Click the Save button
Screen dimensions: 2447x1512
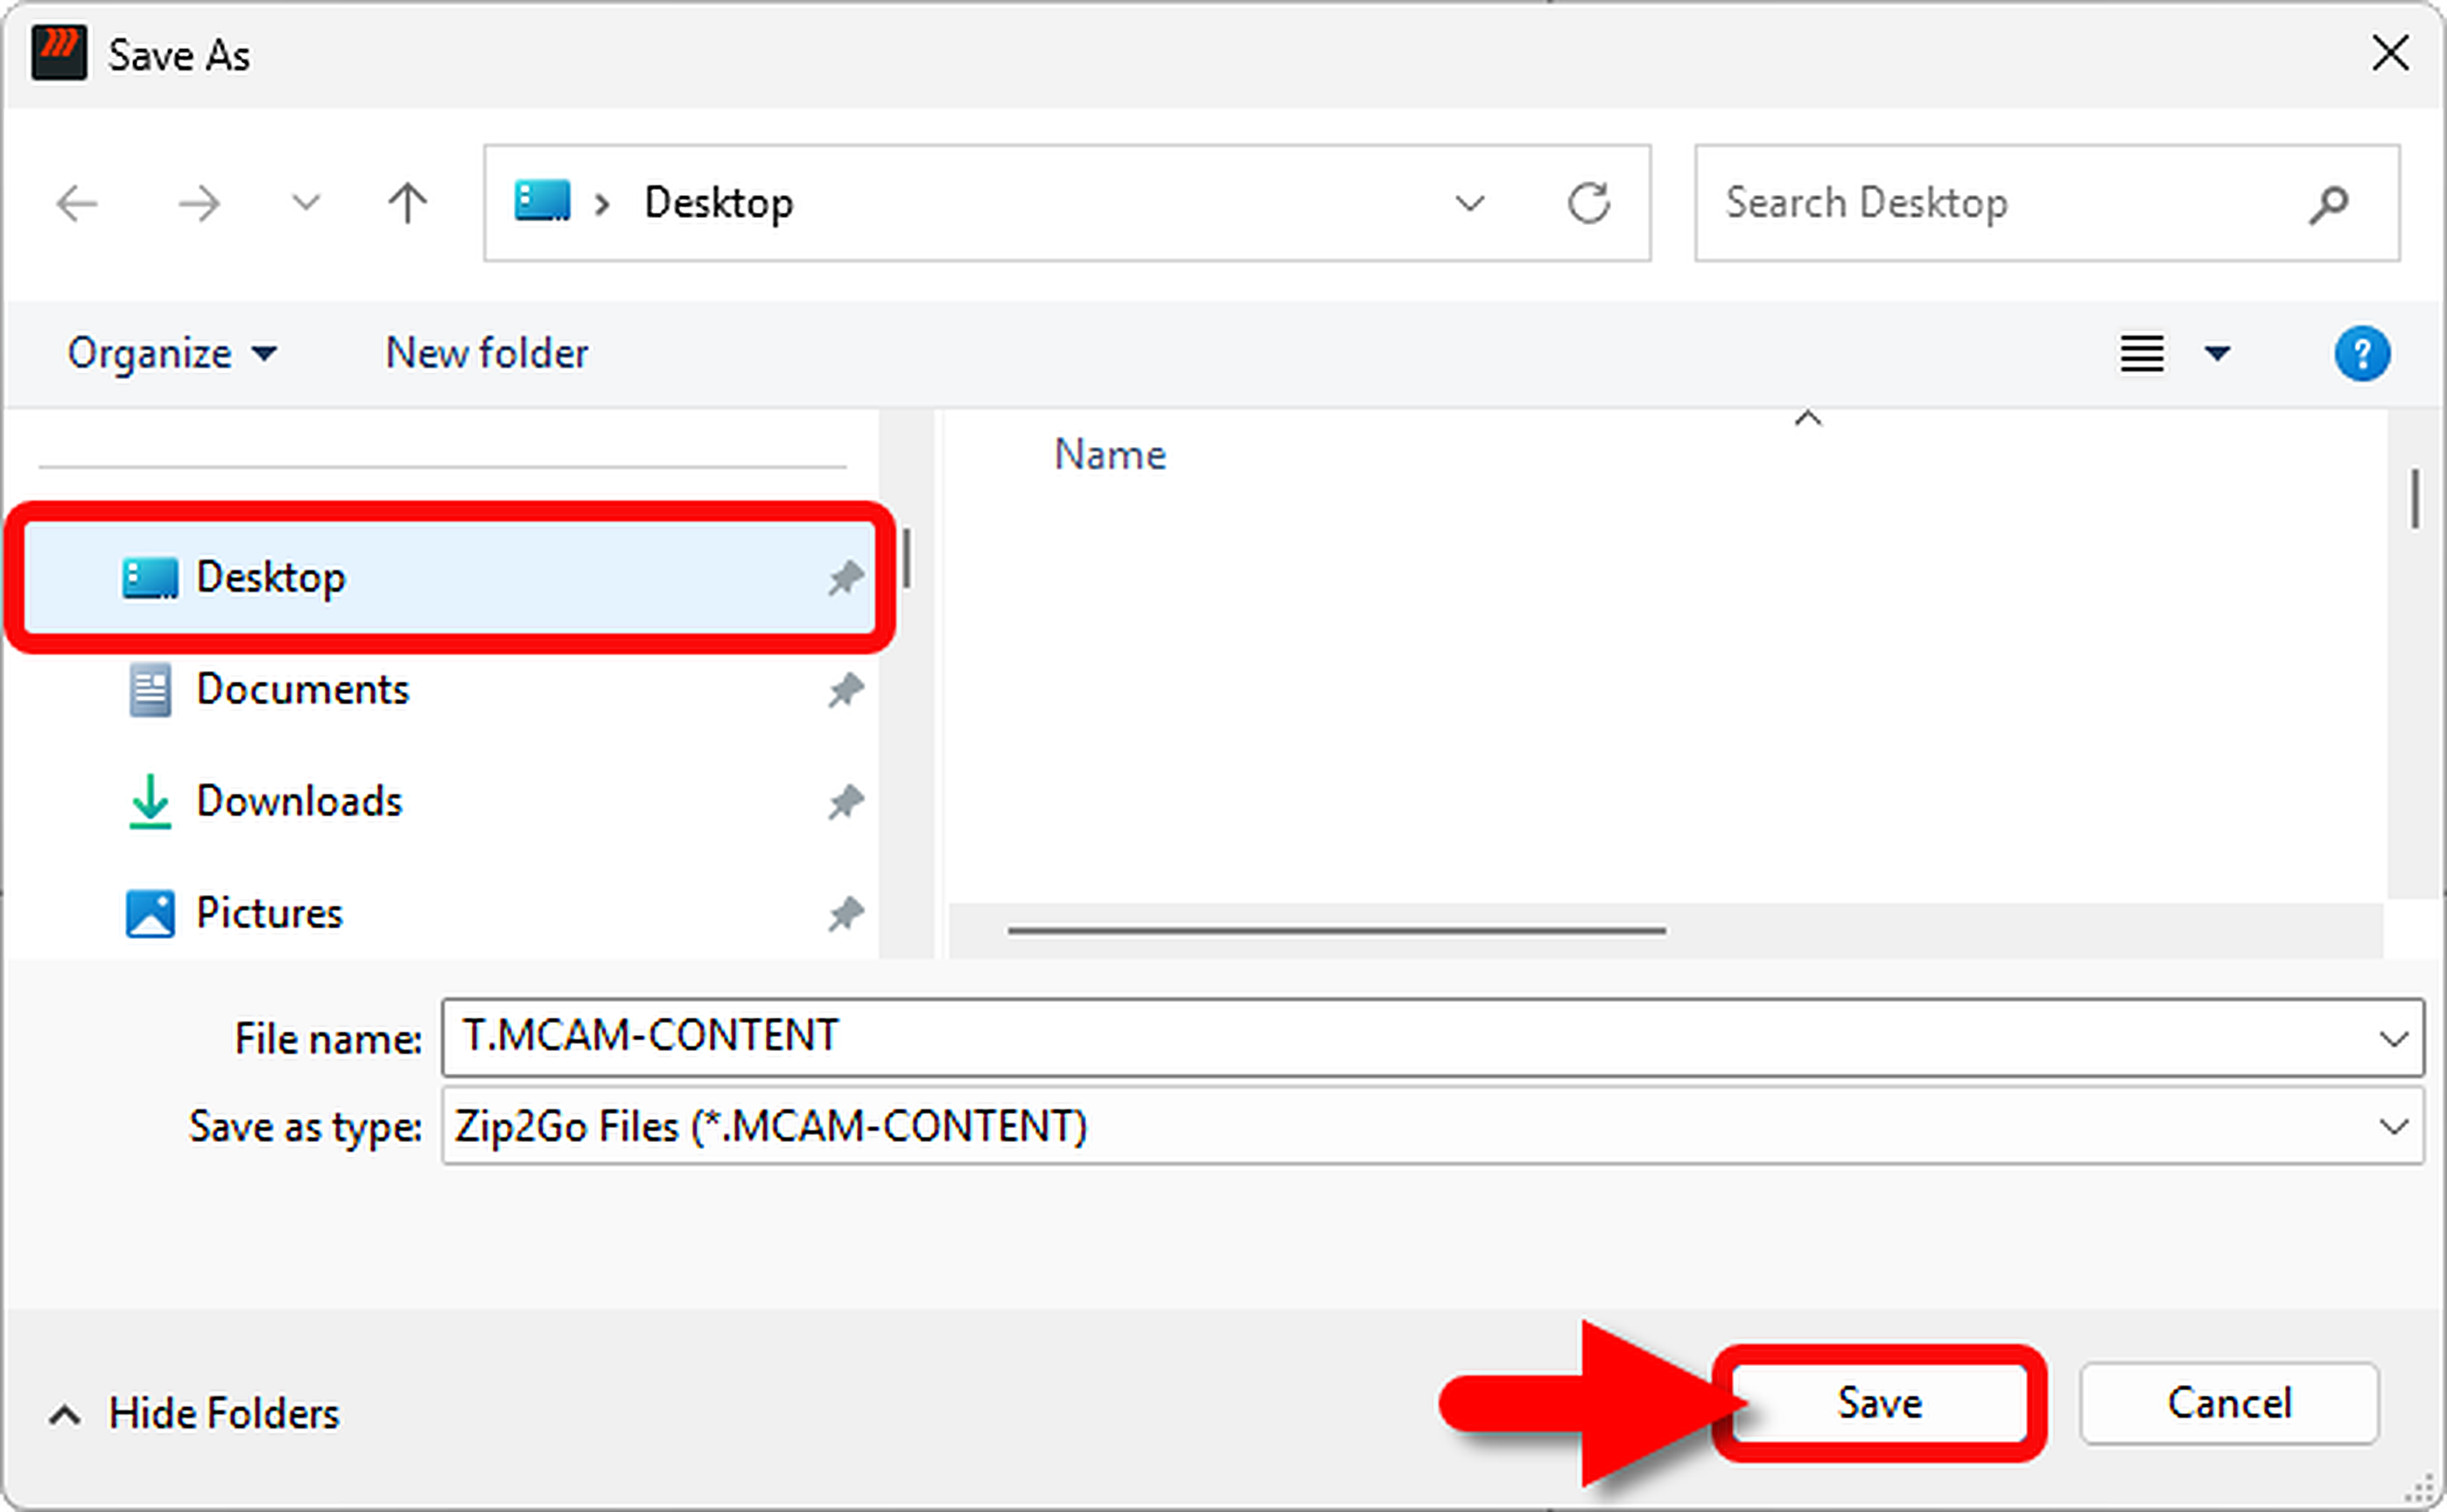click(1879, 1403)
